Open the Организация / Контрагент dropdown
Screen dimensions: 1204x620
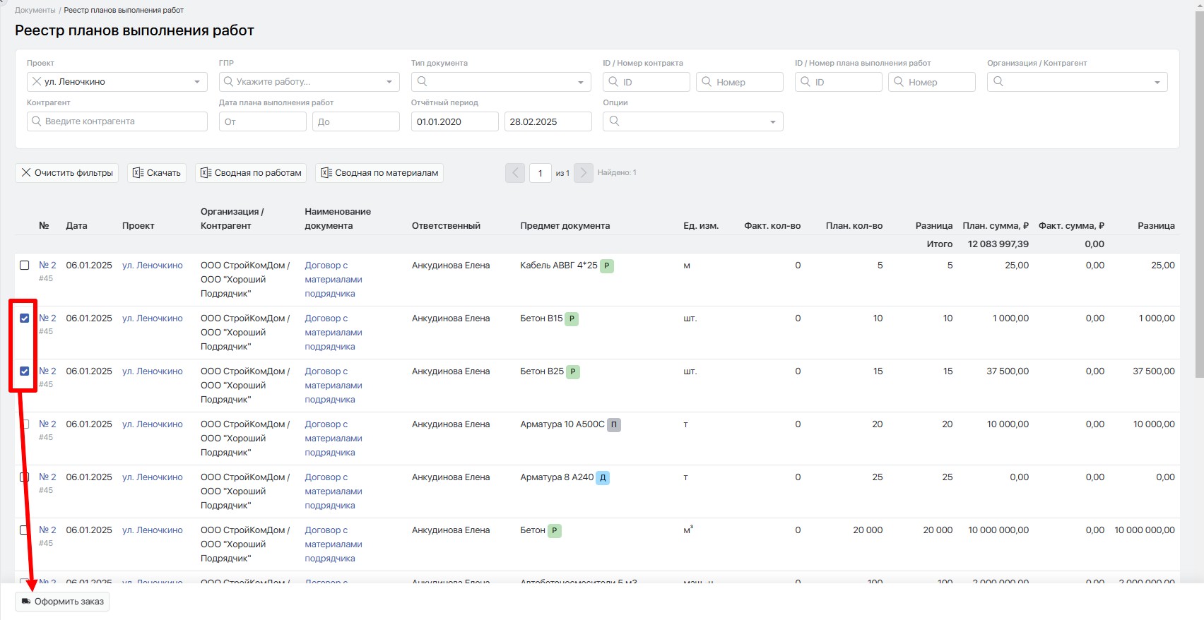coord(1078,82)
